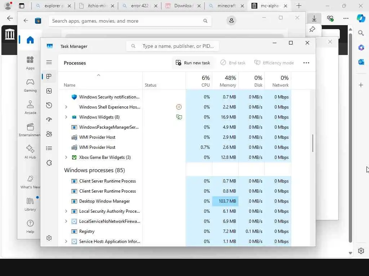The height and width of the screenshot is (276, 369).
Task: Open Microsoft Store Entertainment section
Action: pyautogui.click(x=30, y=130)
